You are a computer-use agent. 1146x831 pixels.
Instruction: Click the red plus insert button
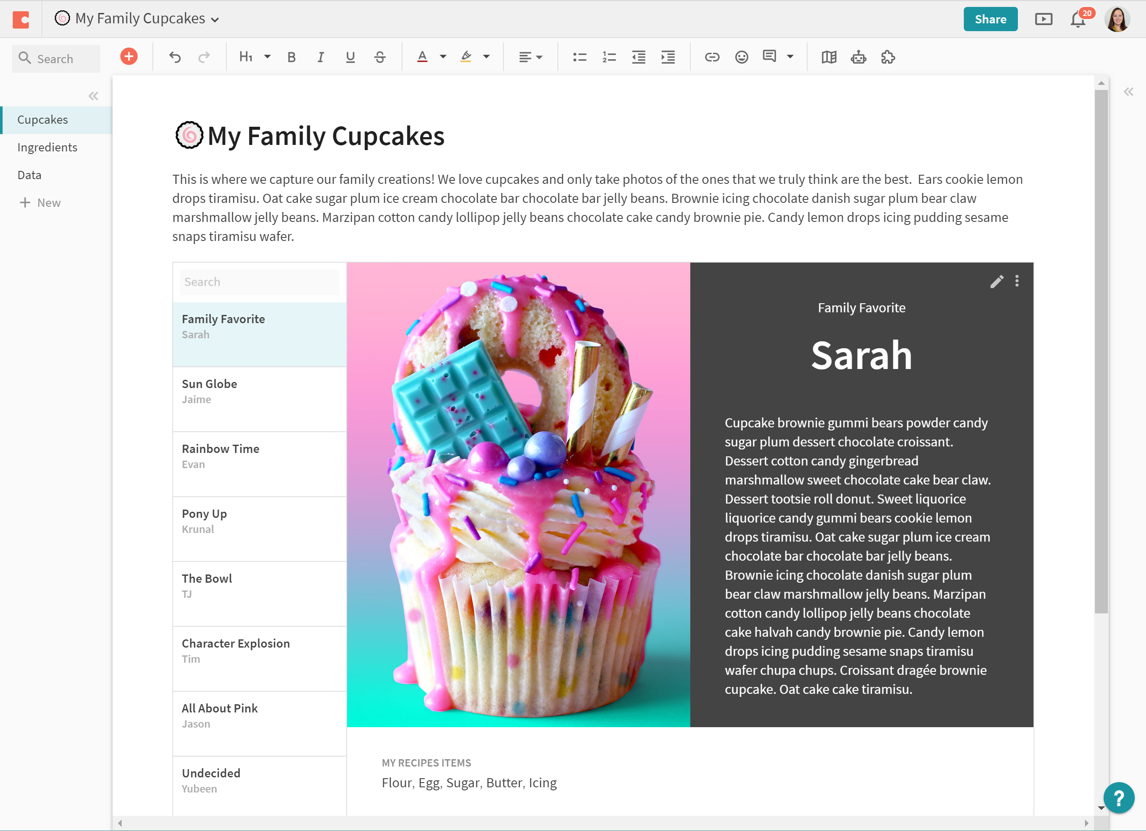pyautogui.click(x=129, y=57)
